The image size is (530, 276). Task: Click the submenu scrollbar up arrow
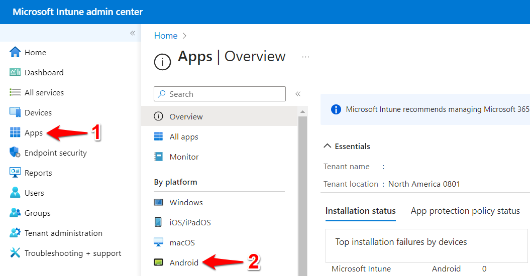click(302, 112)
